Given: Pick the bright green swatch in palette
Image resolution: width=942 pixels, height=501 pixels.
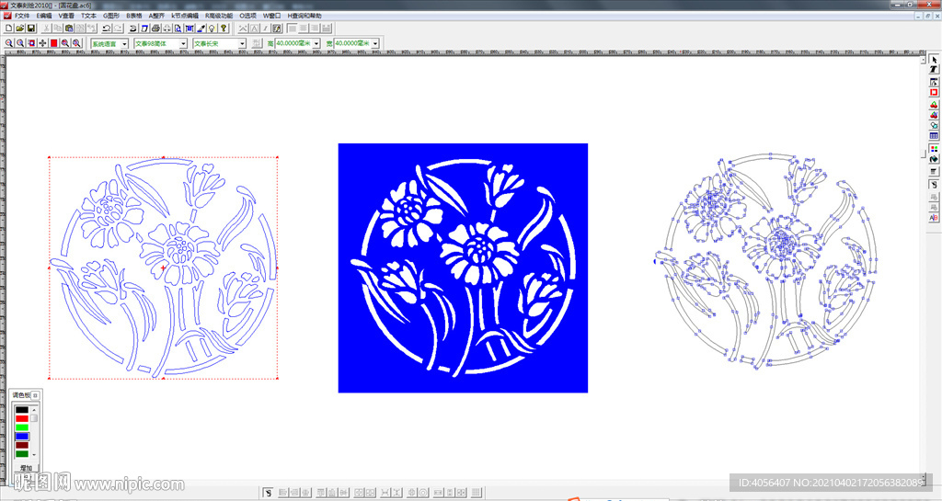Looking at the screenshot, I should tap(22, 427).
